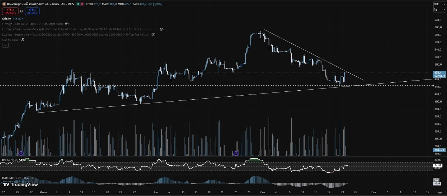Image resolution: width=447 pixels, height=196 pixels.
Task: Click the ЗАКР close value 478,4
Action: [x=143, y=4]
